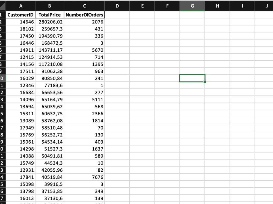Select cell with value 168472,5
Image resolution: width=273 pixels, height=204 pixels.
(x=50, y=43)
